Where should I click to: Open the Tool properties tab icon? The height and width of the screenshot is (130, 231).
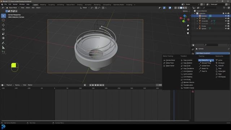tap(193, 49)
